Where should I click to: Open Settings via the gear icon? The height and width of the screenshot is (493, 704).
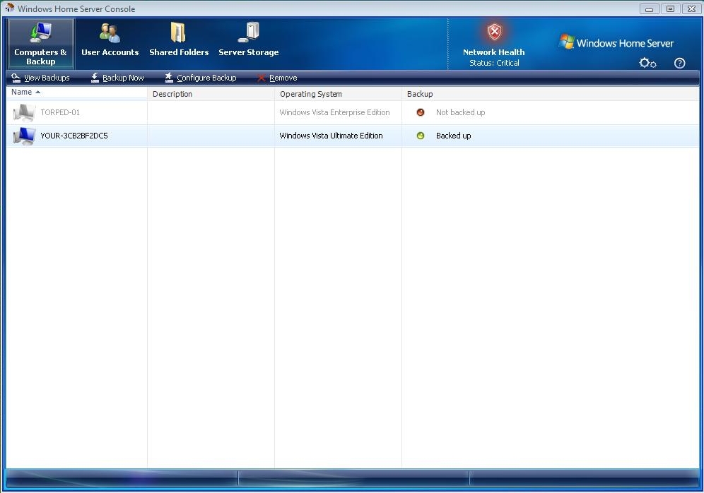pyautogui.click(x=647, y=63)
